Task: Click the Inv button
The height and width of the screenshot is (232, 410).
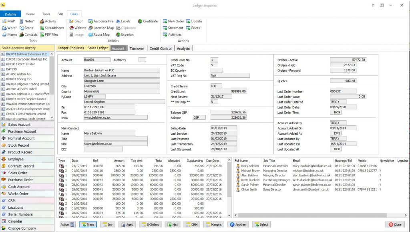Action: click(108, 224)
